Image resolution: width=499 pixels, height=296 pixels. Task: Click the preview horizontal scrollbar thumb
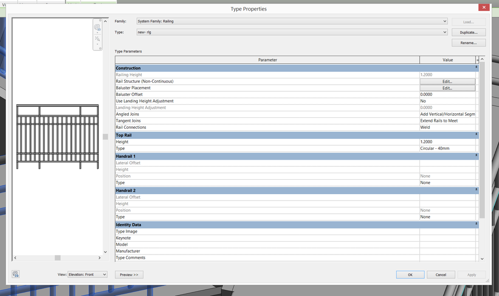point(57,258)
